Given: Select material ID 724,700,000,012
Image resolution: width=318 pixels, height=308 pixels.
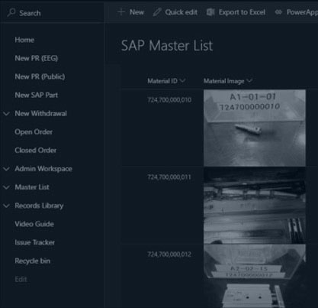Looking at the screenshot, I should click(169, 255).
